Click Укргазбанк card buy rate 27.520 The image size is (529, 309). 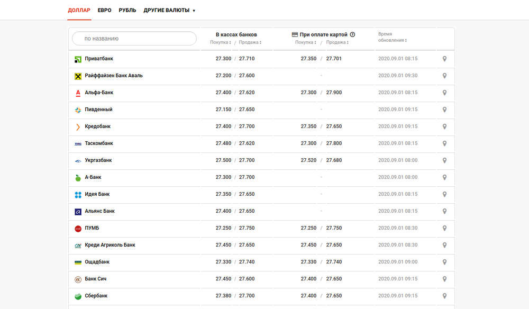(x=309, y=160)
